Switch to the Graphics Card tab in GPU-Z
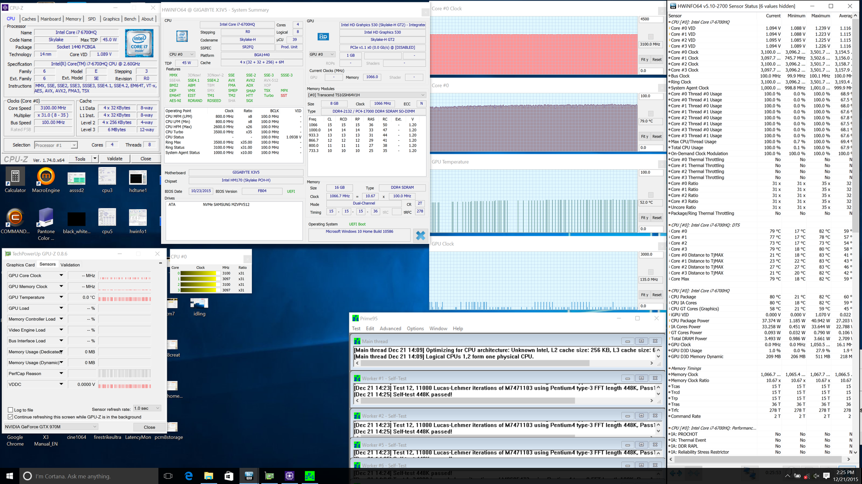 tap(20, 265)
